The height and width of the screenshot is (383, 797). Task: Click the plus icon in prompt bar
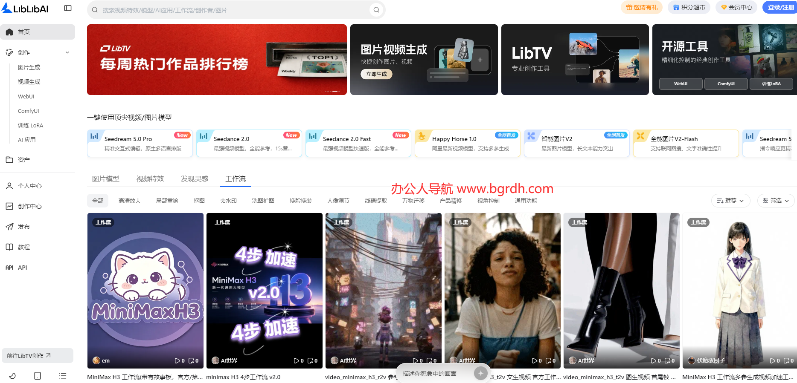481,374
